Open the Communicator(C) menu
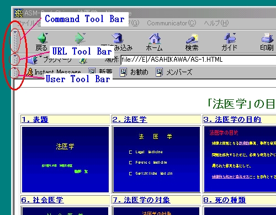Image resolution: width=276 pixels, height=215 pixels. [172, 23]
